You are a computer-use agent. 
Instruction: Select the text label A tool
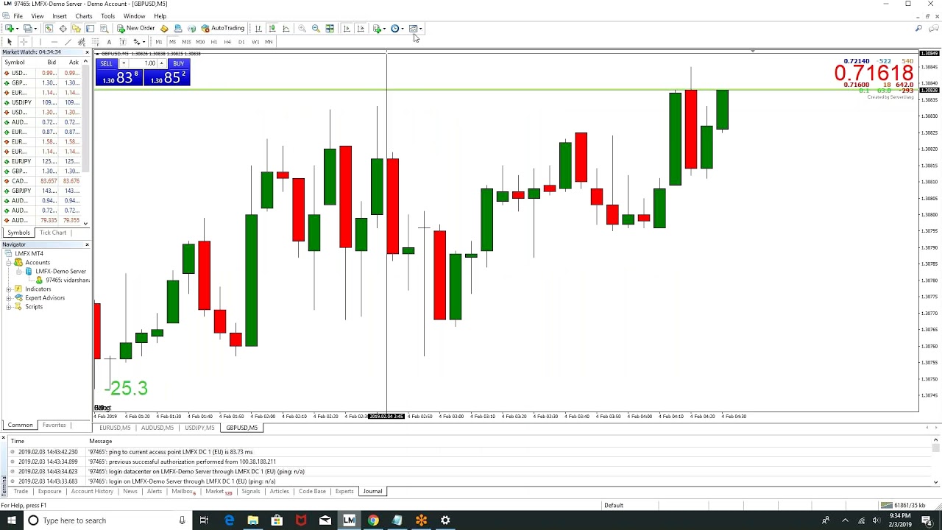coord(109,41)
